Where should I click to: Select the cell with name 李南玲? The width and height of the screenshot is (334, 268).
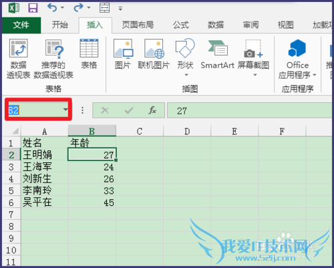click(45, 190)
